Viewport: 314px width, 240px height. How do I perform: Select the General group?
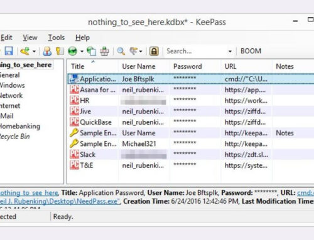(x=9, y=75)
